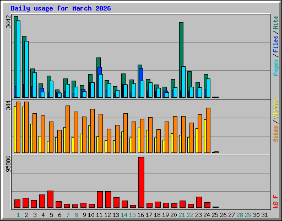
Task: Click day label '9' on the x-axis
Action: tap(84, 215)
